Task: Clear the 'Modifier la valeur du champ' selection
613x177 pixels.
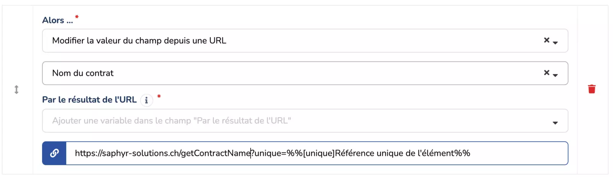Action: (x=547, y=40)
